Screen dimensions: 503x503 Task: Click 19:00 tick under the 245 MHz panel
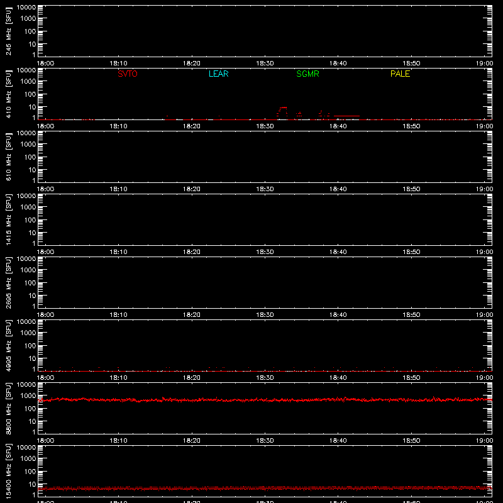(x=484, y=64)
